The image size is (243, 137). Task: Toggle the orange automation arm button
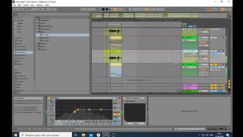(x=115, y=9)
